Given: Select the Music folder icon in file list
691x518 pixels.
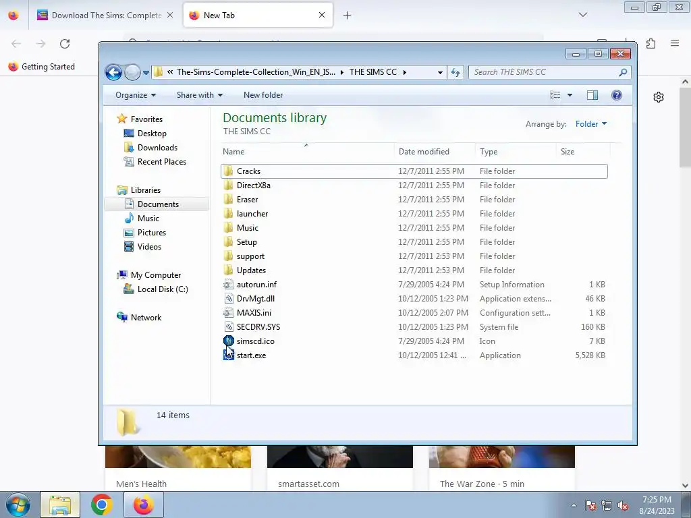Looking at the screenshot, I should [228, 228].
